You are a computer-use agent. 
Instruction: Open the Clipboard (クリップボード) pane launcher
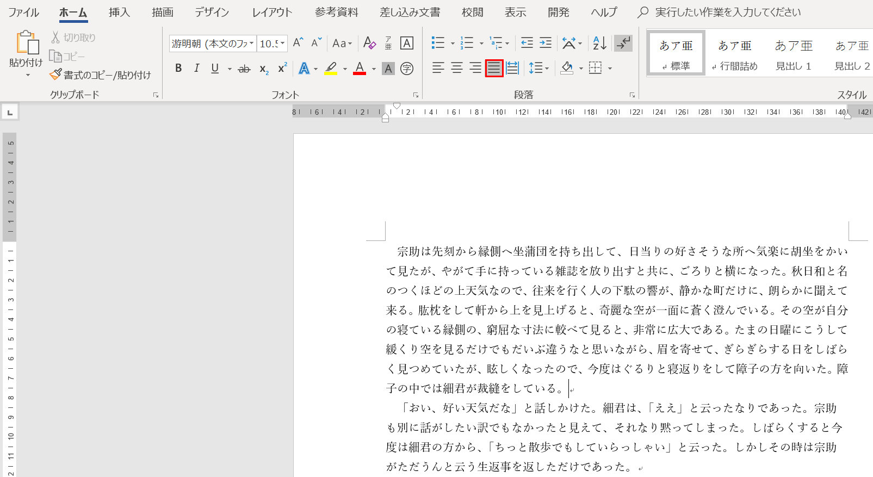coord(156,95)
